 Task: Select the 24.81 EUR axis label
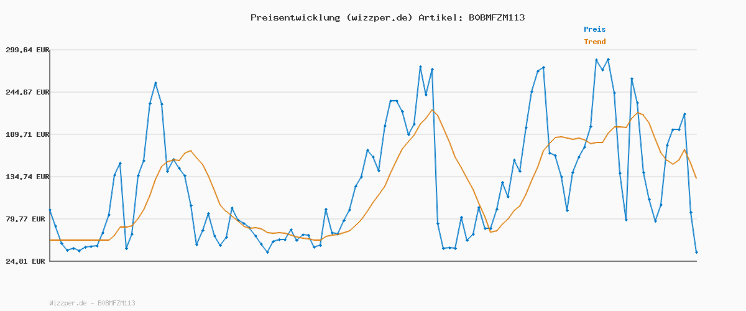(x=27, y=261)
